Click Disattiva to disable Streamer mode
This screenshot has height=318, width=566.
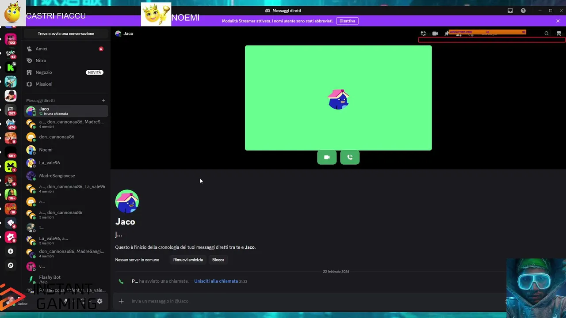pyautogui.click(x=347, y=21)
